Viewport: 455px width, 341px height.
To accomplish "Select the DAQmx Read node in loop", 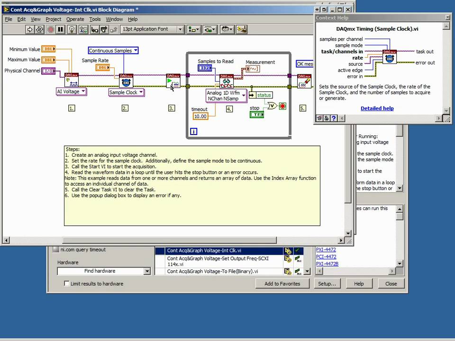I will 227,81.
